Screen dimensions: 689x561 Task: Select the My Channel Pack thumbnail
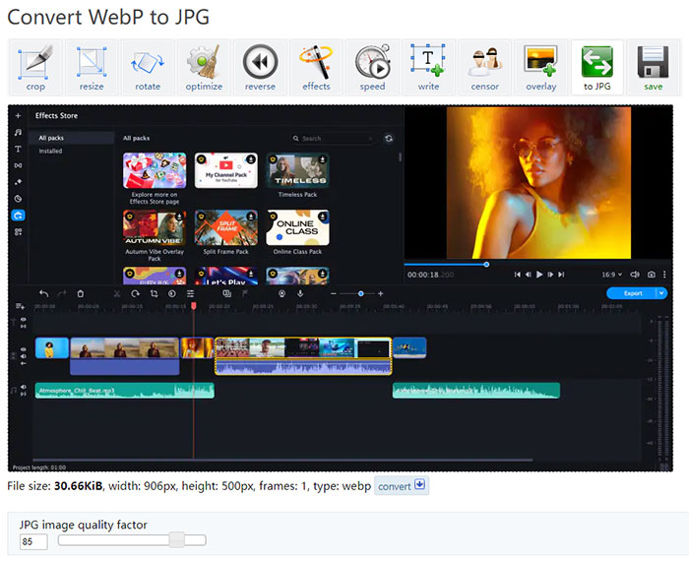[225, 170]
